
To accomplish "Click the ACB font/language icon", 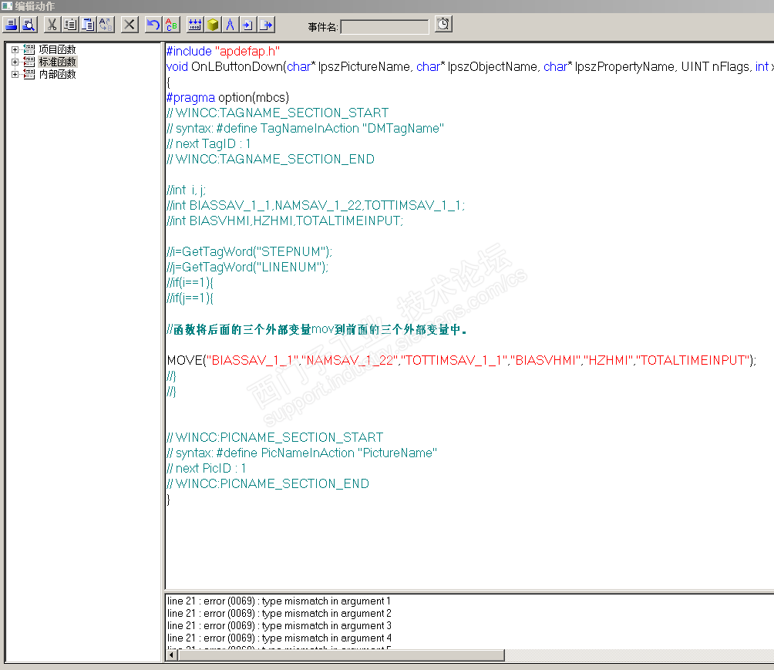I will click(172, 25).
